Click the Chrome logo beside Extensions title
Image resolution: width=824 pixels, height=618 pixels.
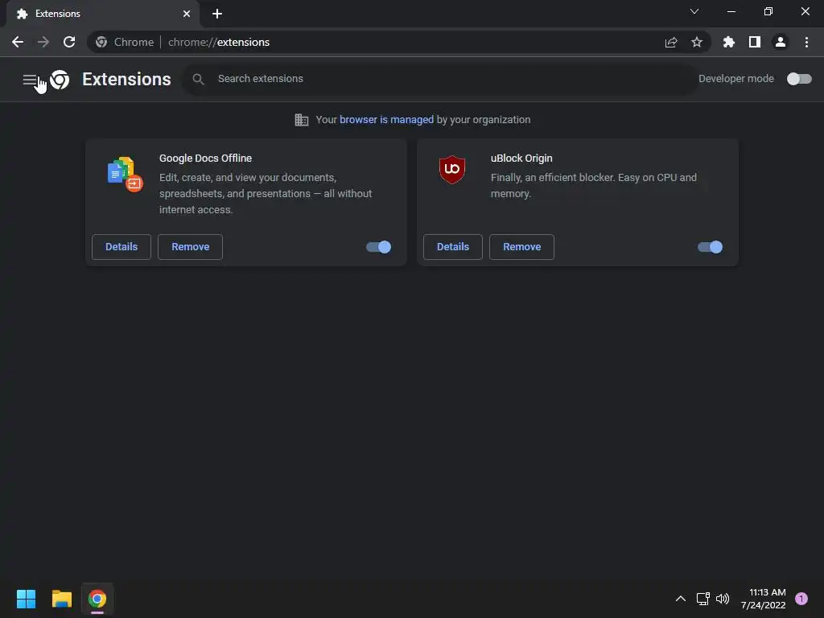(x=60, y=80)
